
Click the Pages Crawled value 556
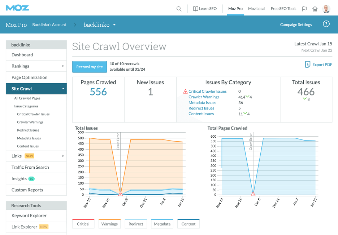pos(98,92)
